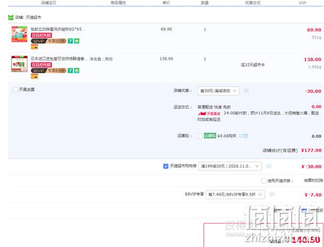
Task: Click the 优惠方式 column header
Action: pos(253,3)
